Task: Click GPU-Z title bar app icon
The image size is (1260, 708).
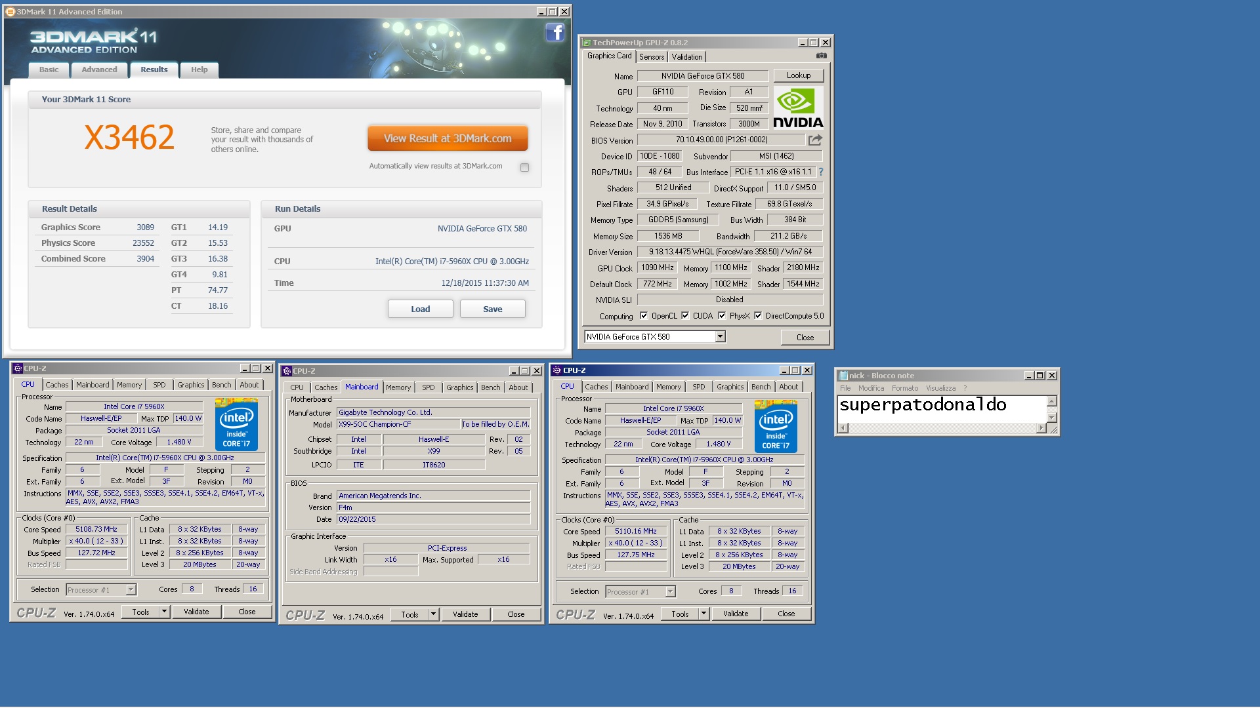Action: click(587, 43)
